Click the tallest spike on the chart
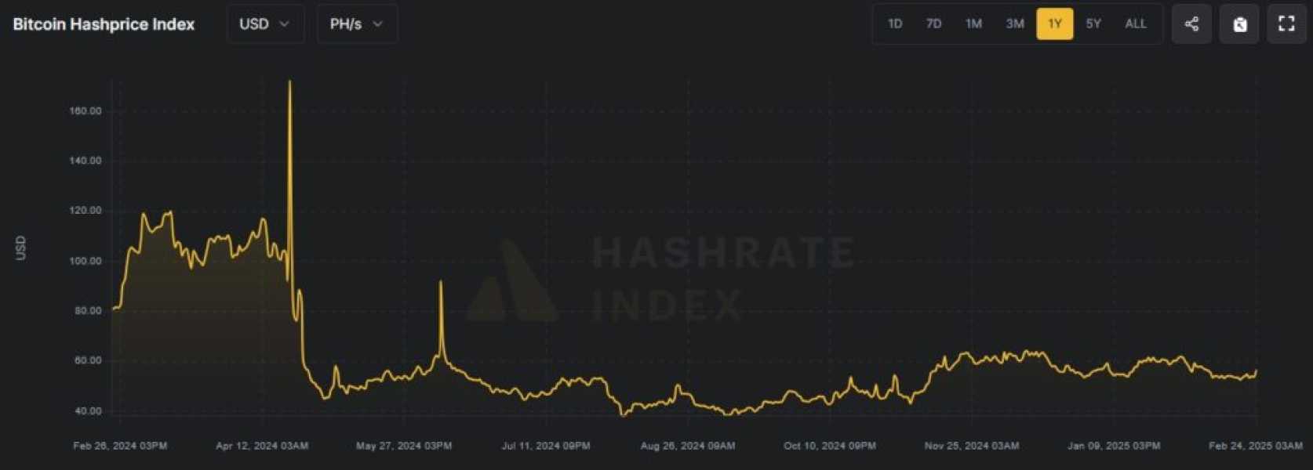 pyautogui.click(x=290, y=82)
